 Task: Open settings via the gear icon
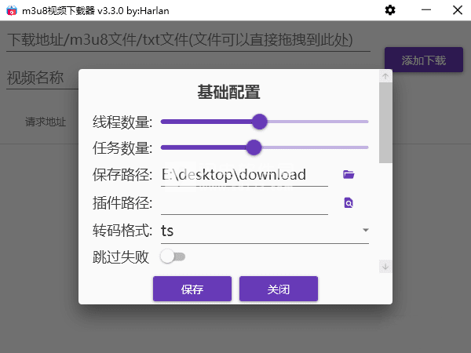pos(390,10)
